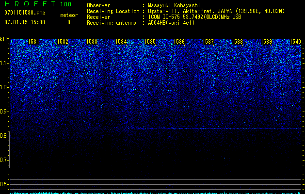Click time marker 1531
The width and height of the screenshot is (305, 194).
[x=33, y=41]
